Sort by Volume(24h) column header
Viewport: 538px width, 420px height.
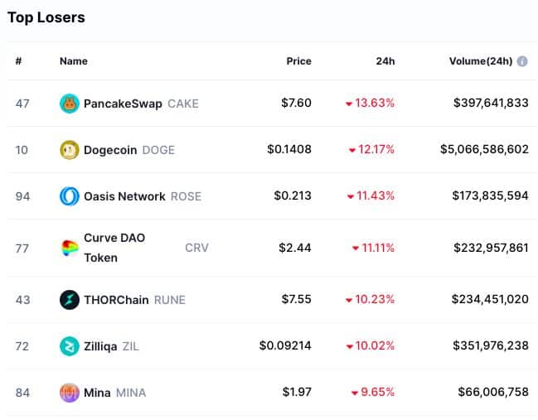(480, 61)
